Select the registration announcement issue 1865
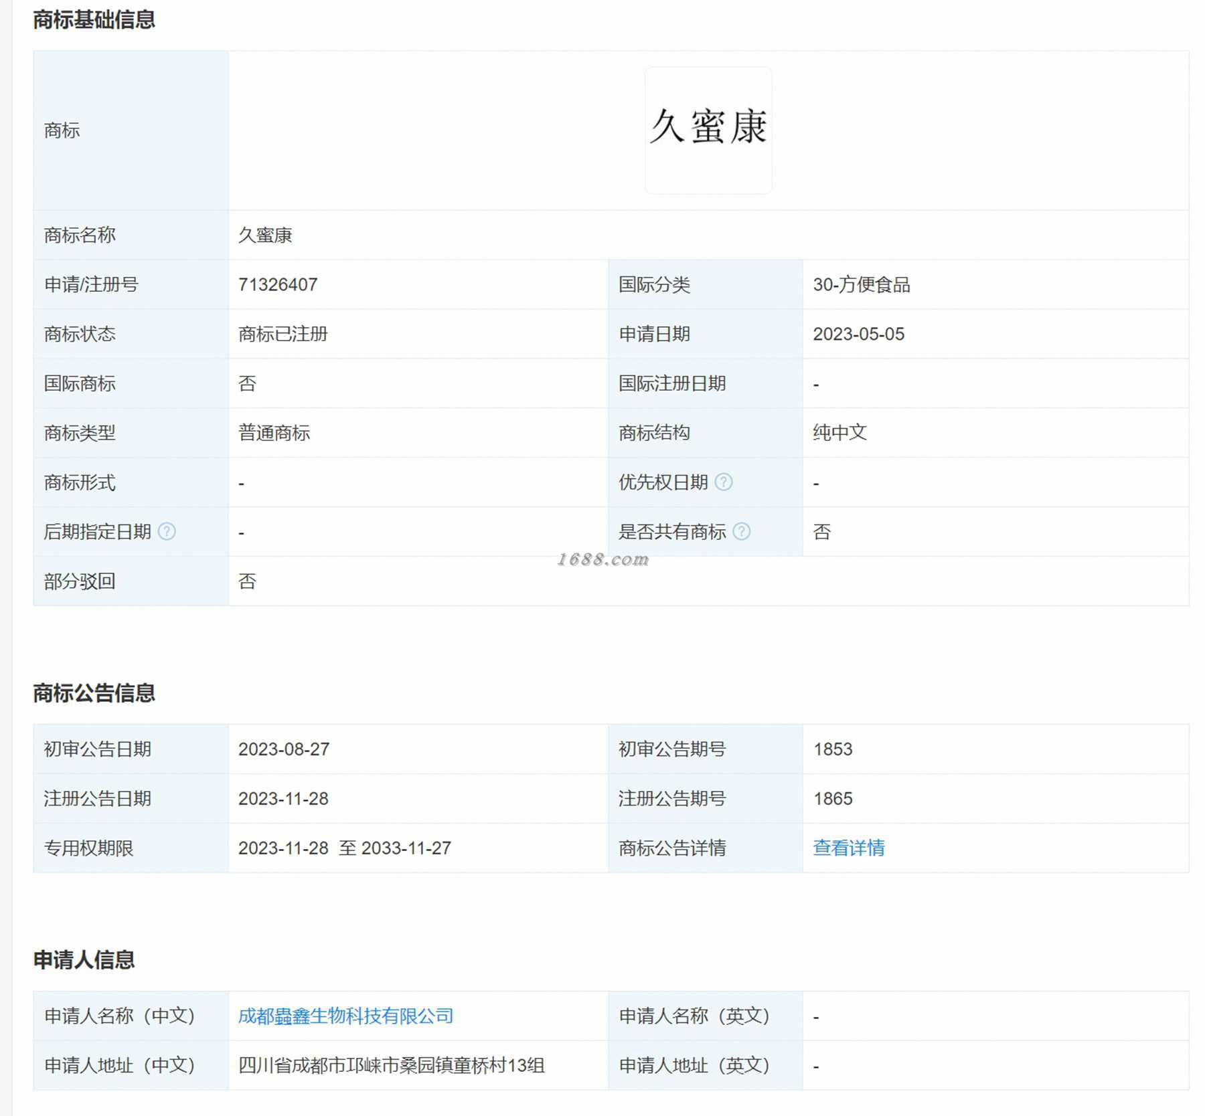Image resolution: width=1205 pixels, height=1116 pixels. (833, 799)
